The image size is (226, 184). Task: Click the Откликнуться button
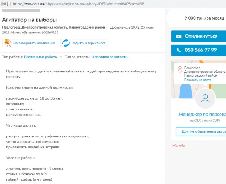(x=199, y=36)
